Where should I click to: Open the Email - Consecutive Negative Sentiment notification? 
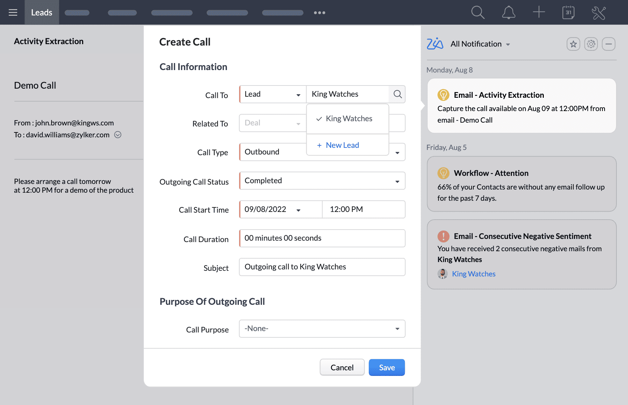(x=522, y=254)
